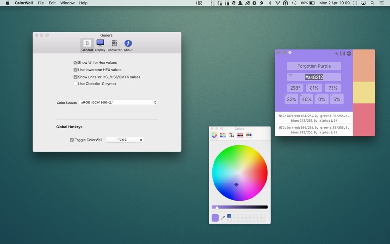
Task: Enable Use Objective-C syntax checkbox
Action: pos(76,84)
